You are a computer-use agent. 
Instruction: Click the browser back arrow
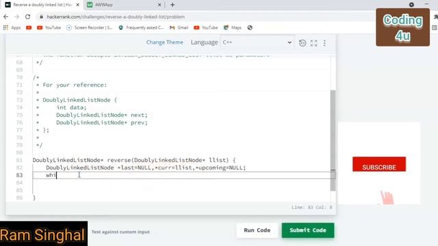click(x=6, y=16)
